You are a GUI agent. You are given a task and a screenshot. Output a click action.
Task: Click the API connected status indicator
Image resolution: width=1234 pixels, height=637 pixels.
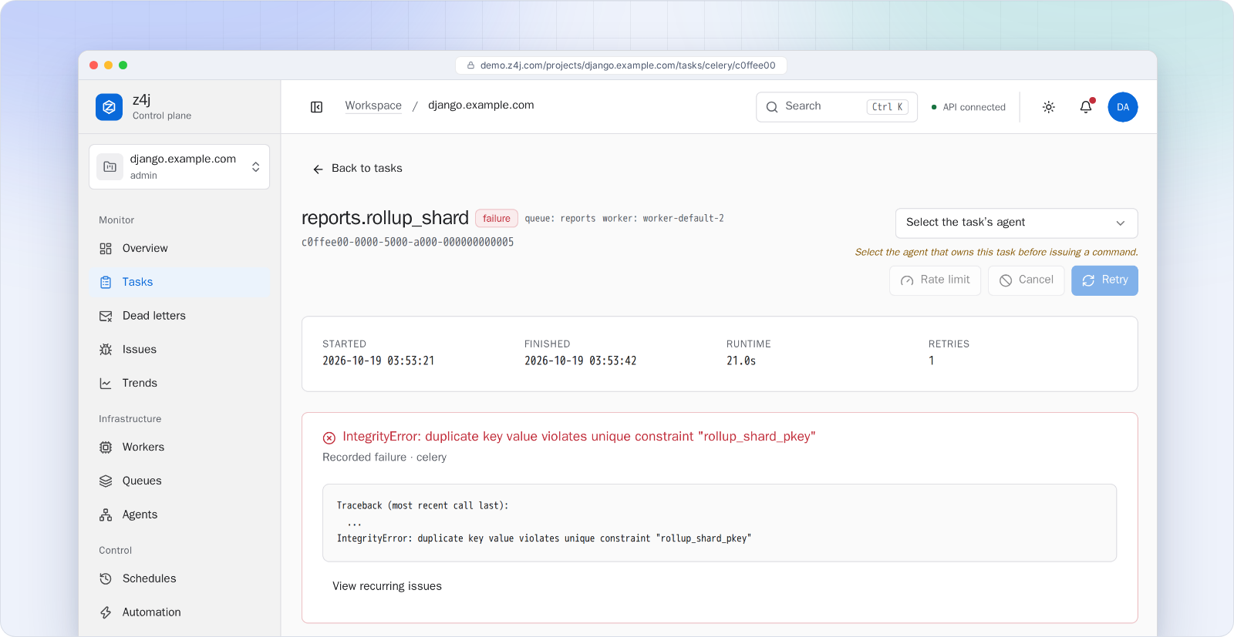coord(969,107)
